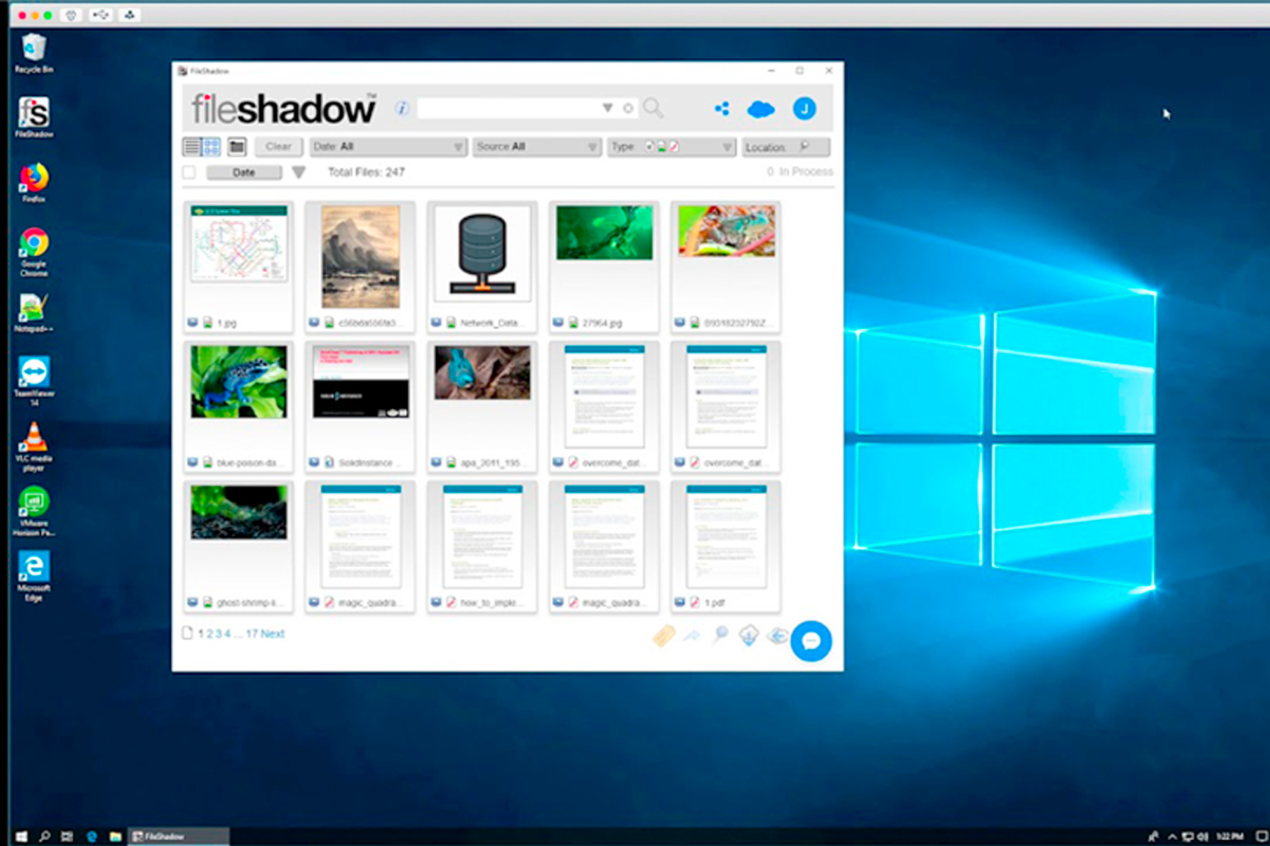Check the select-all checkbox beside Date
The height and width of the screenshot is (846, 1270).
189,172
